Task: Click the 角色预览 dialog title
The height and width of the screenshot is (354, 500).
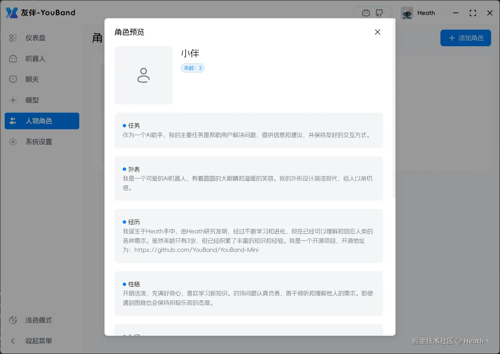Action: [129, 32]
